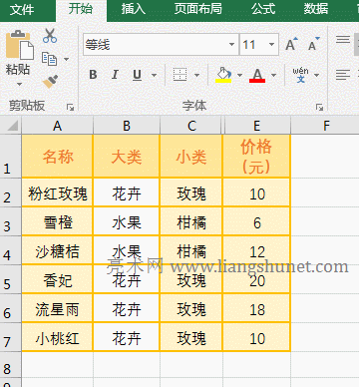
Task: Click 花卉 cell in row 2
Action: 127,193
